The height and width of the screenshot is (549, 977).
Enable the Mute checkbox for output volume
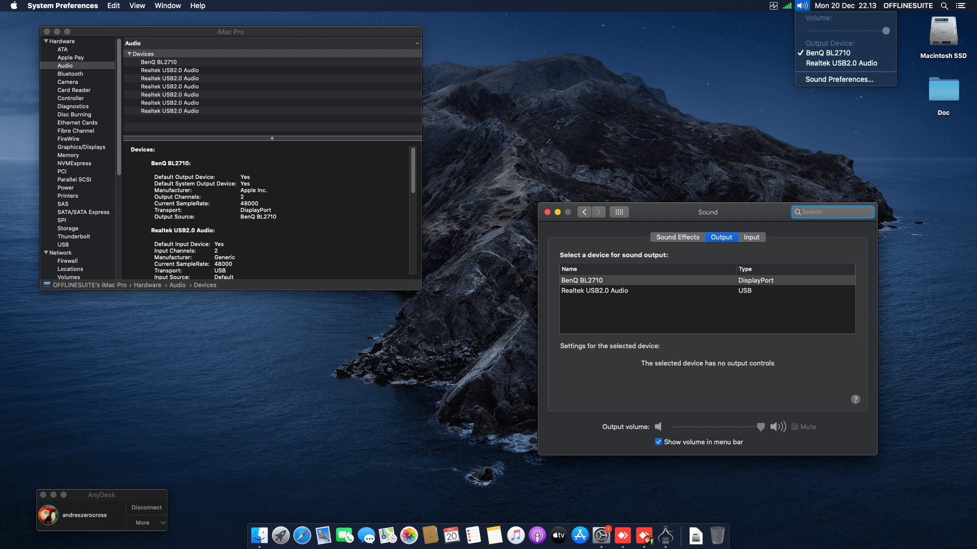(795, 426)
